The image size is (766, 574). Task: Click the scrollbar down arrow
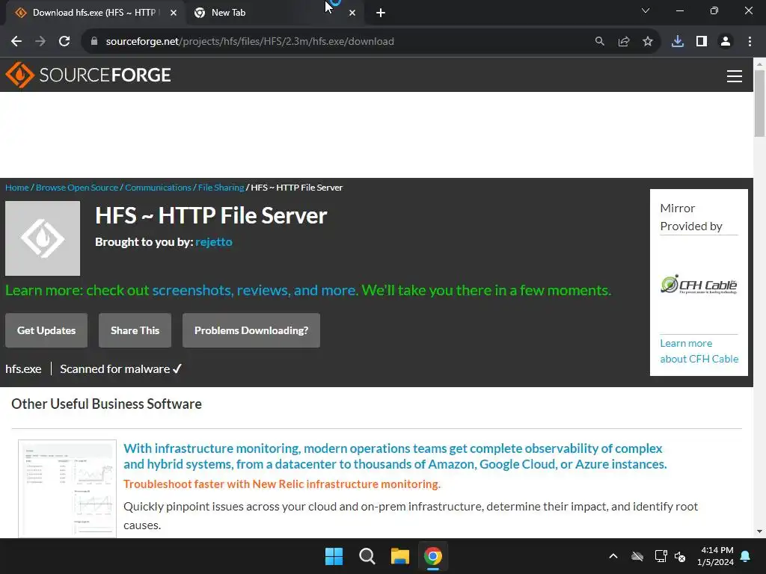tap(759, 531)
